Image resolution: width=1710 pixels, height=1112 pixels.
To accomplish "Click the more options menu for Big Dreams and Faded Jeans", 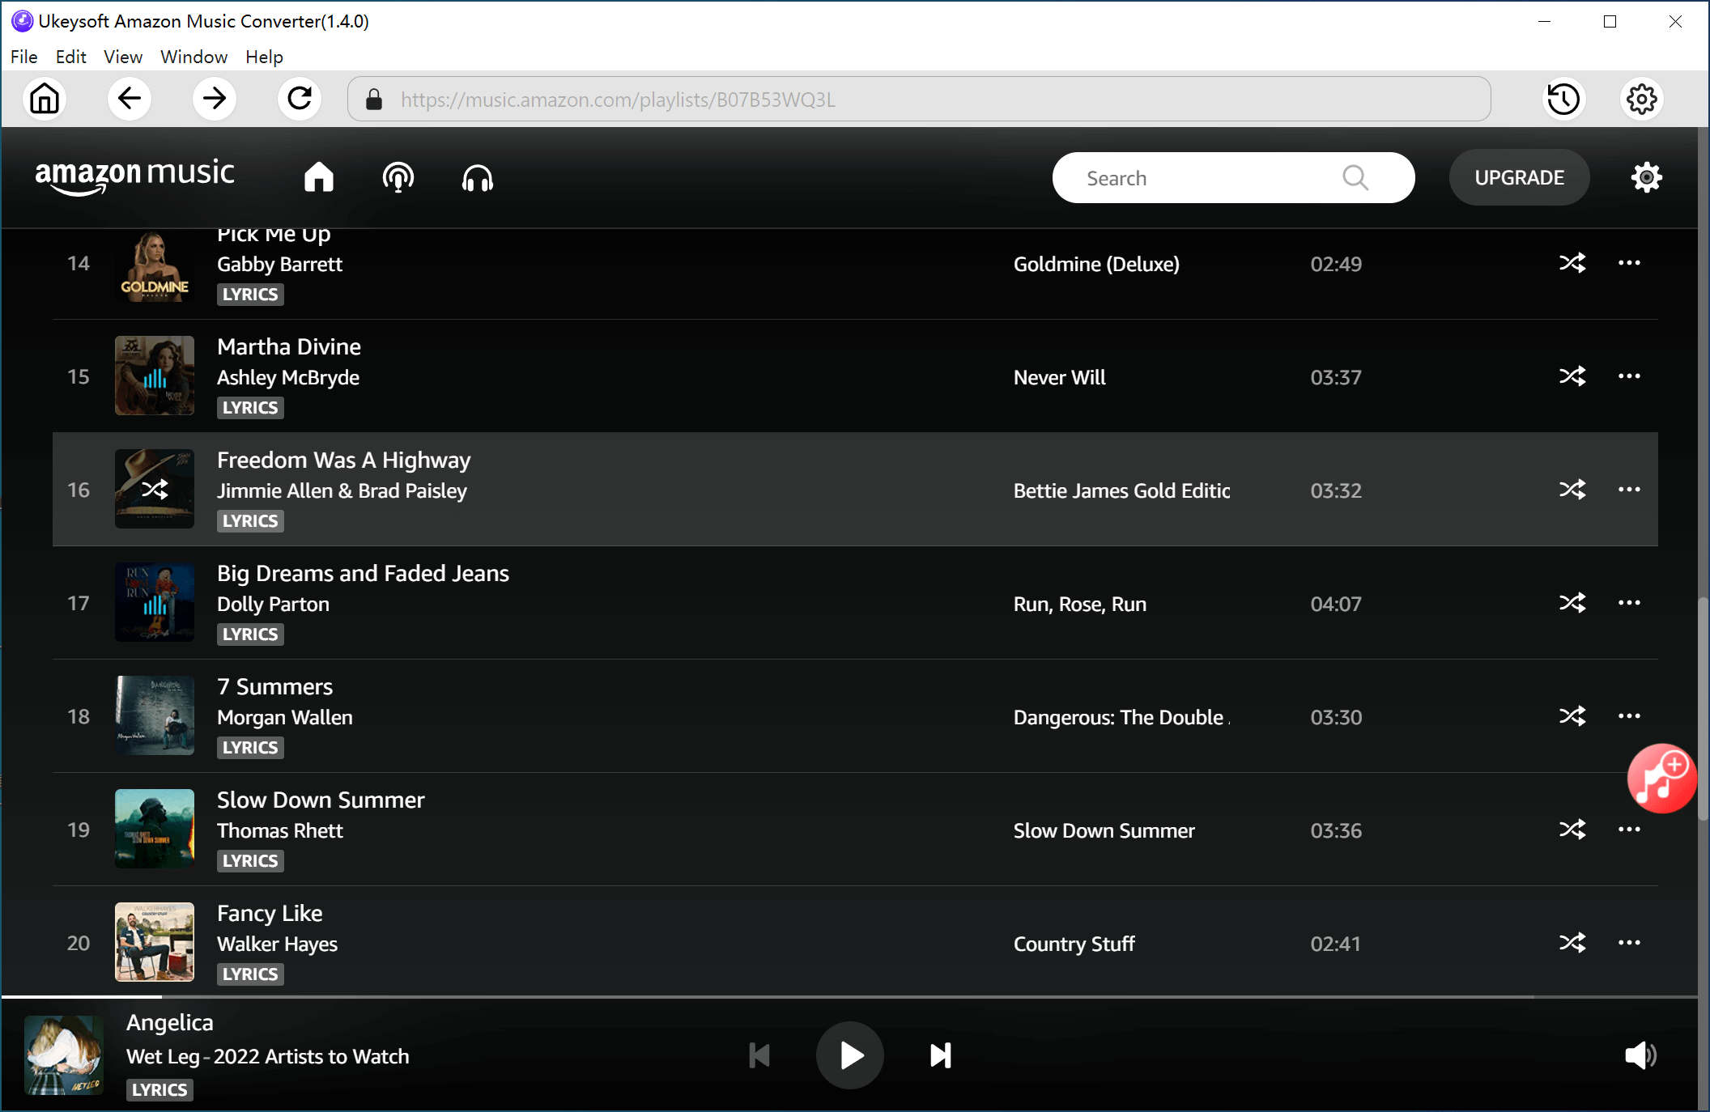I will click(1629, 603).
